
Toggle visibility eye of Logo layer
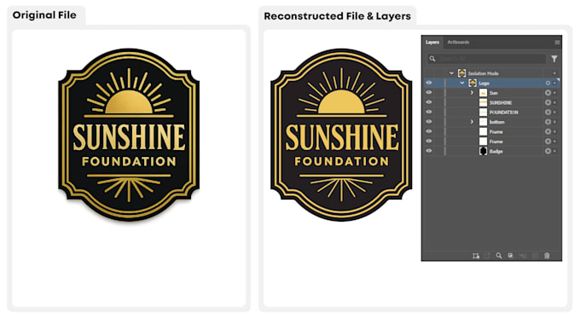pos(429,83)
